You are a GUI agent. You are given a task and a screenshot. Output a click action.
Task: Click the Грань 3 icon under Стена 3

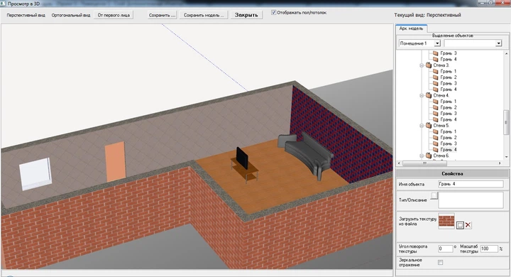click(435, 83)
